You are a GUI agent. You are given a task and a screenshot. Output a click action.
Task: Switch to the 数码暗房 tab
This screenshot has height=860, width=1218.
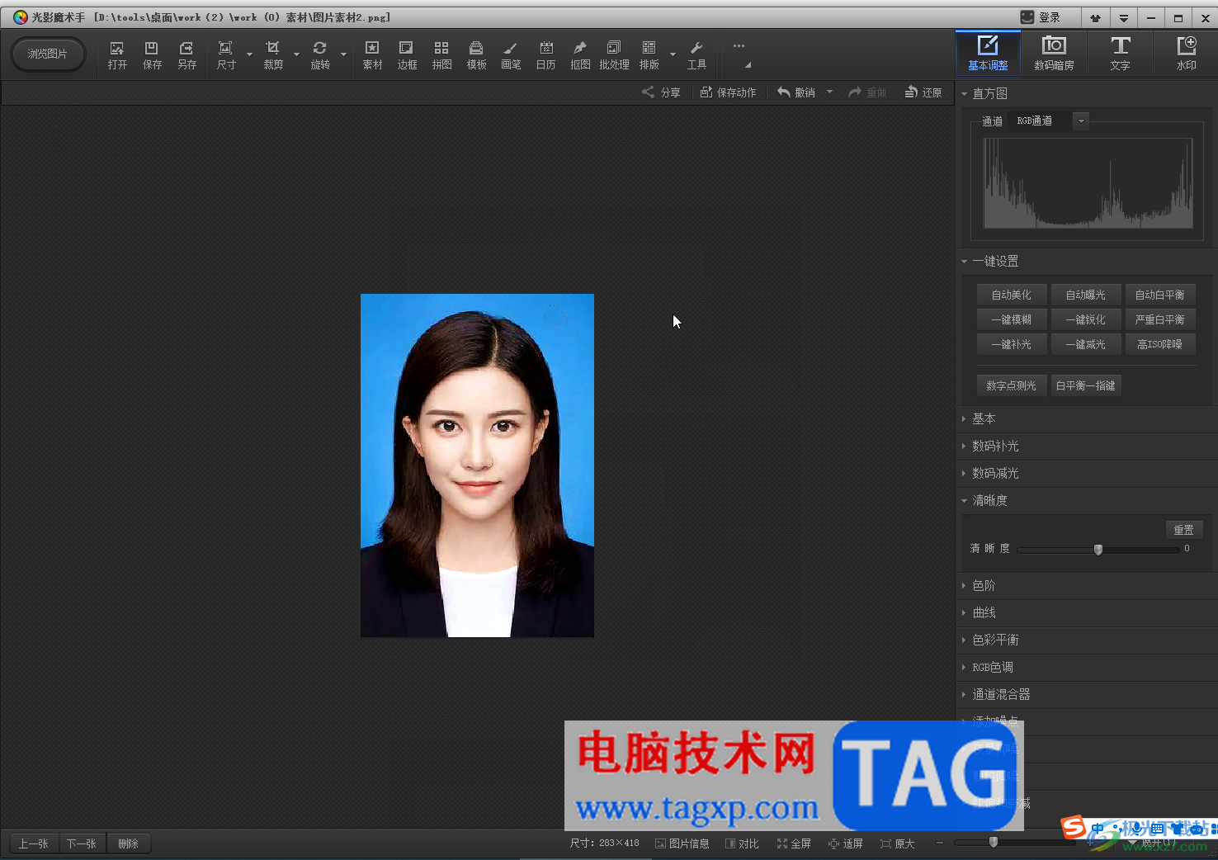pos(1054,53)
